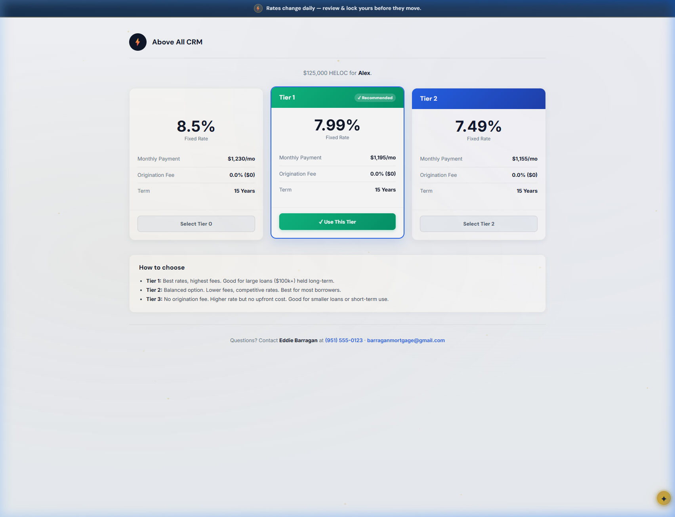Click the How to choose heading
Viewport: 675px width, 517px height.
[162, 268]
